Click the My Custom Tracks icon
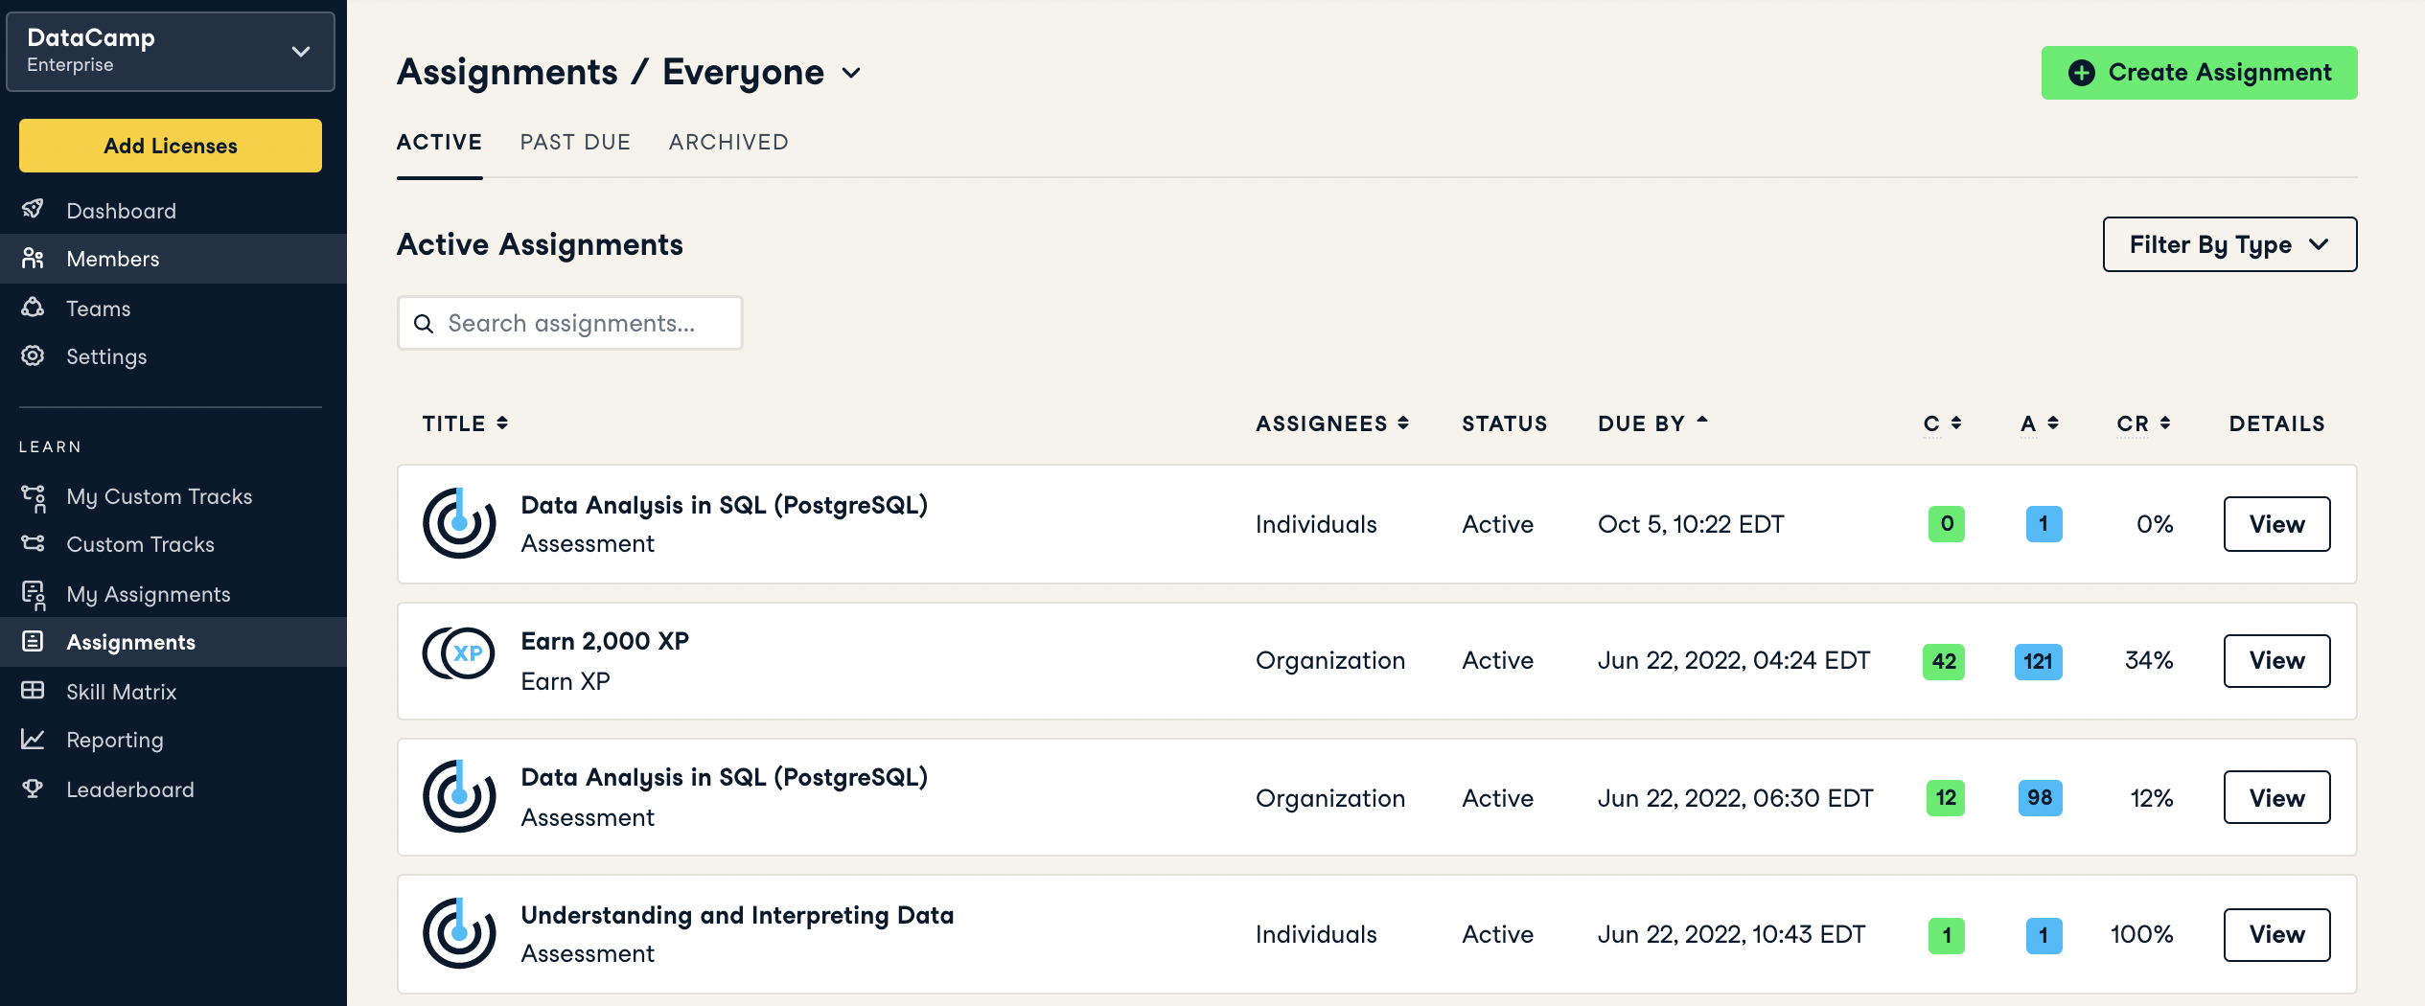The image size is (2425, 1006). click(33, 496)
